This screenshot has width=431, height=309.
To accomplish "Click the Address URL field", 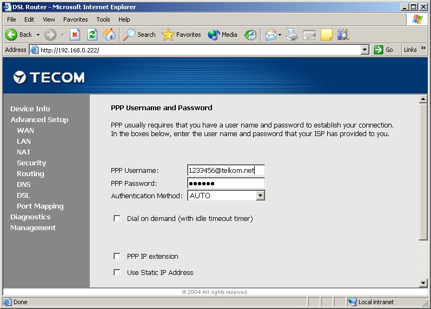I will 200,50.
